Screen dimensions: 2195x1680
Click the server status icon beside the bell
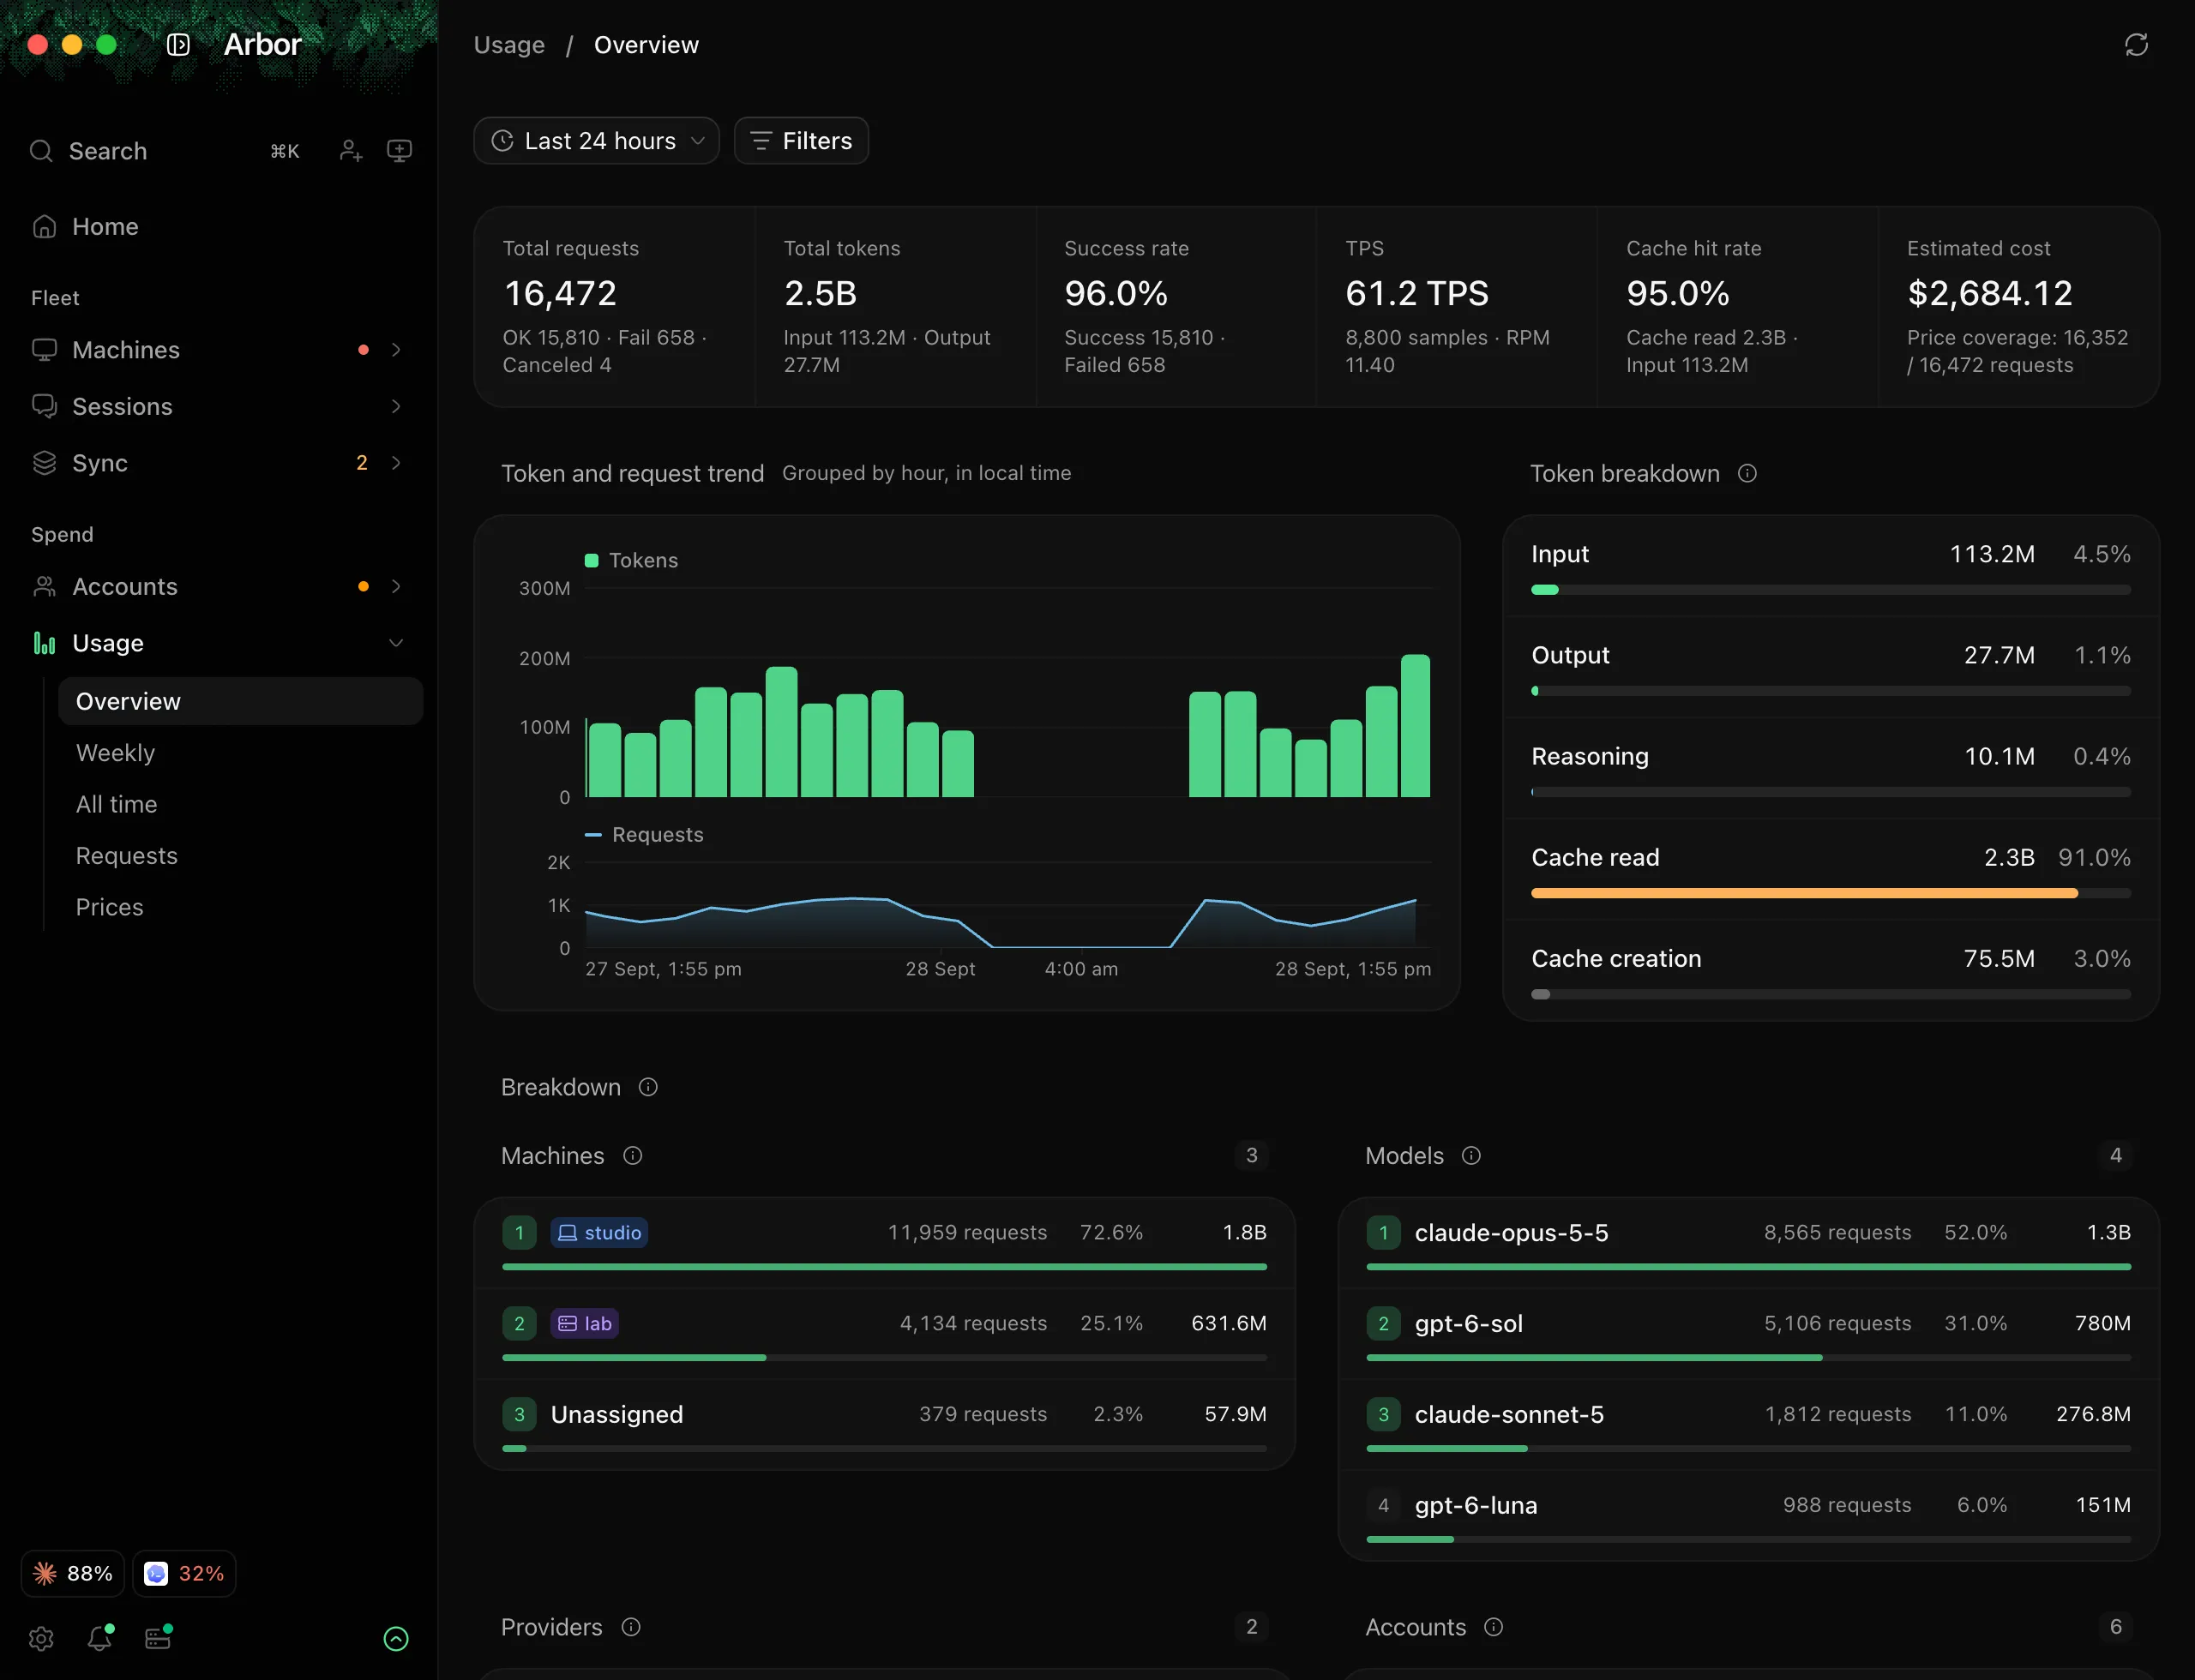158,1638
